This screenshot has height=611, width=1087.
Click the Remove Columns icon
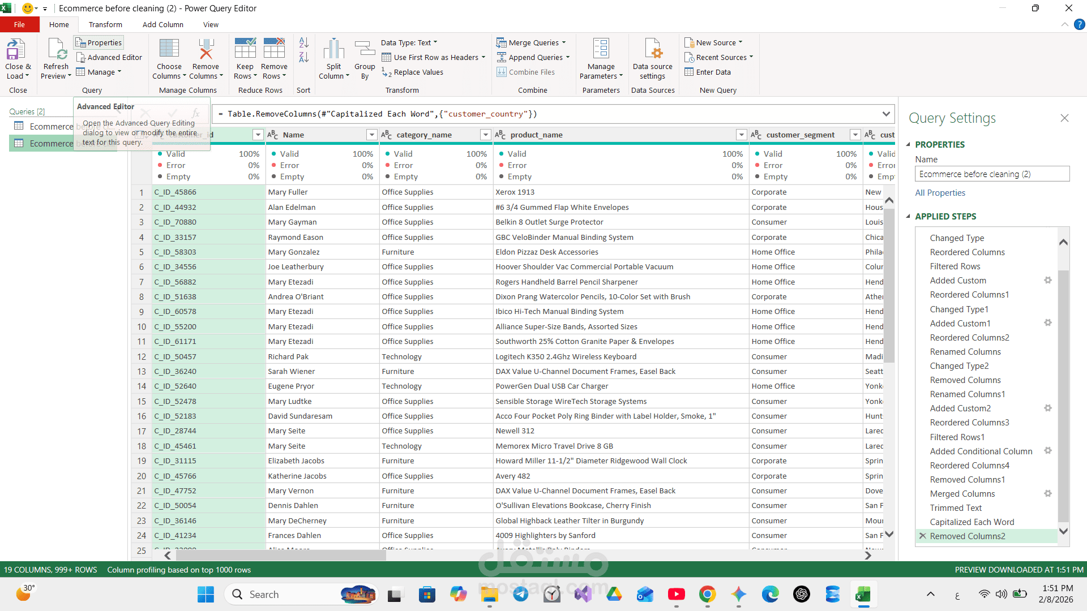206,50
